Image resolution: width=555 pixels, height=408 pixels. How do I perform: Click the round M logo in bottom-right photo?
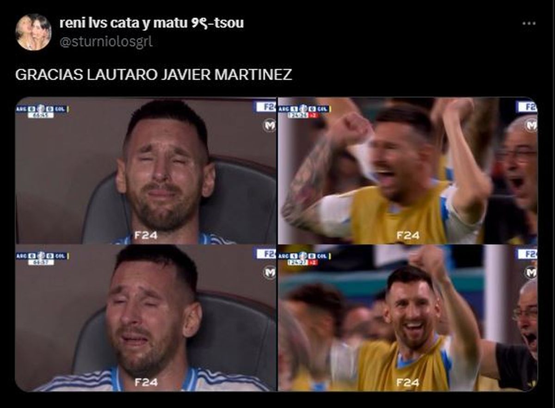point(530,272)
